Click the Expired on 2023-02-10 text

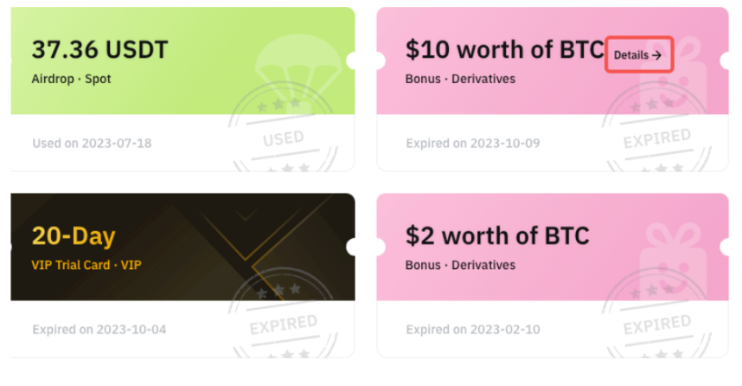472,329
